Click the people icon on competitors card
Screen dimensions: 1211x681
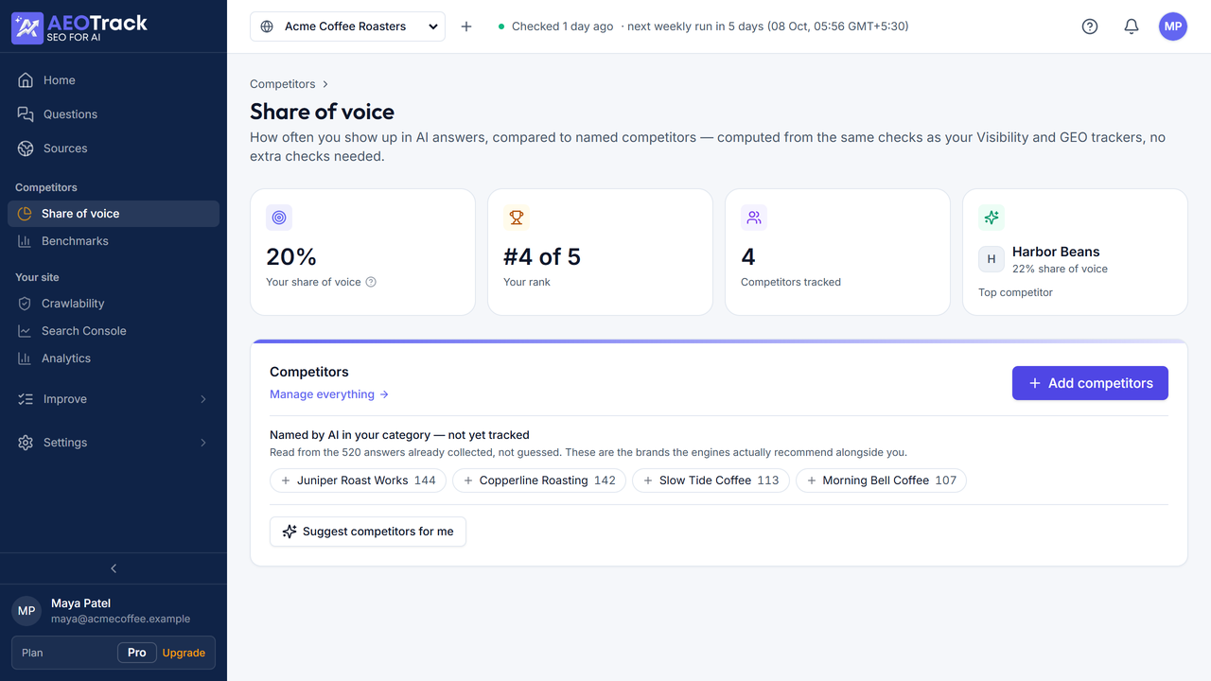pos(754,218)
